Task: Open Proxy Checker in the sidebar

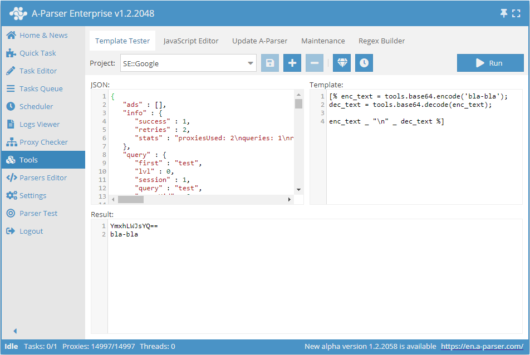Action: 43,142
